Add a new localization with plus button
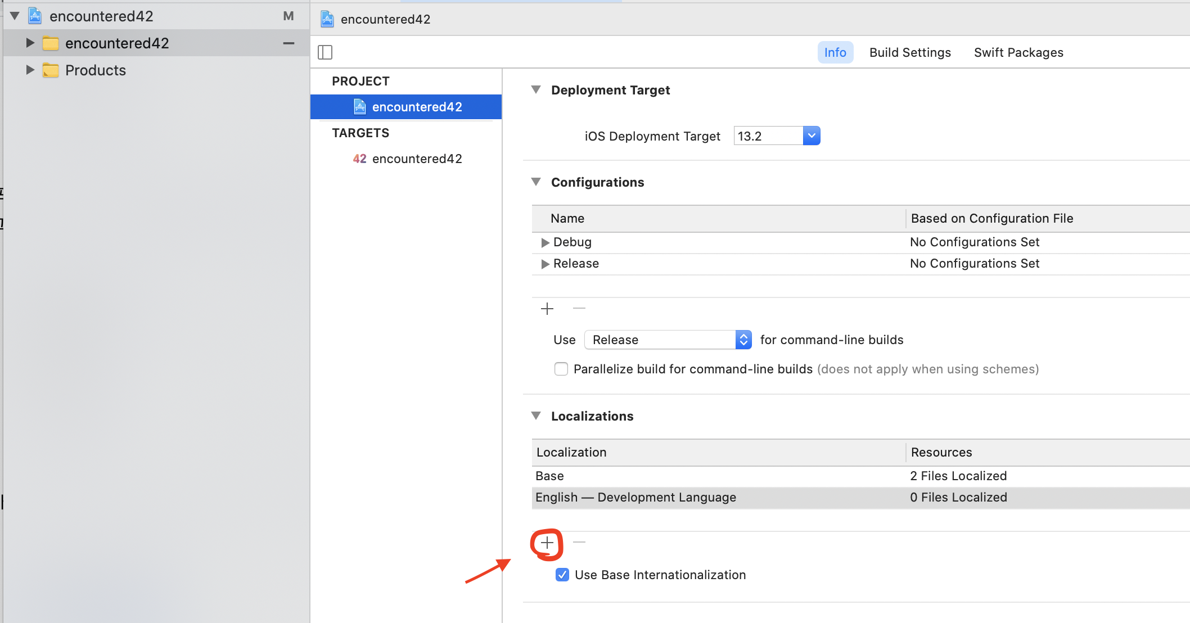1190x623 pixels. pos(547,543)
